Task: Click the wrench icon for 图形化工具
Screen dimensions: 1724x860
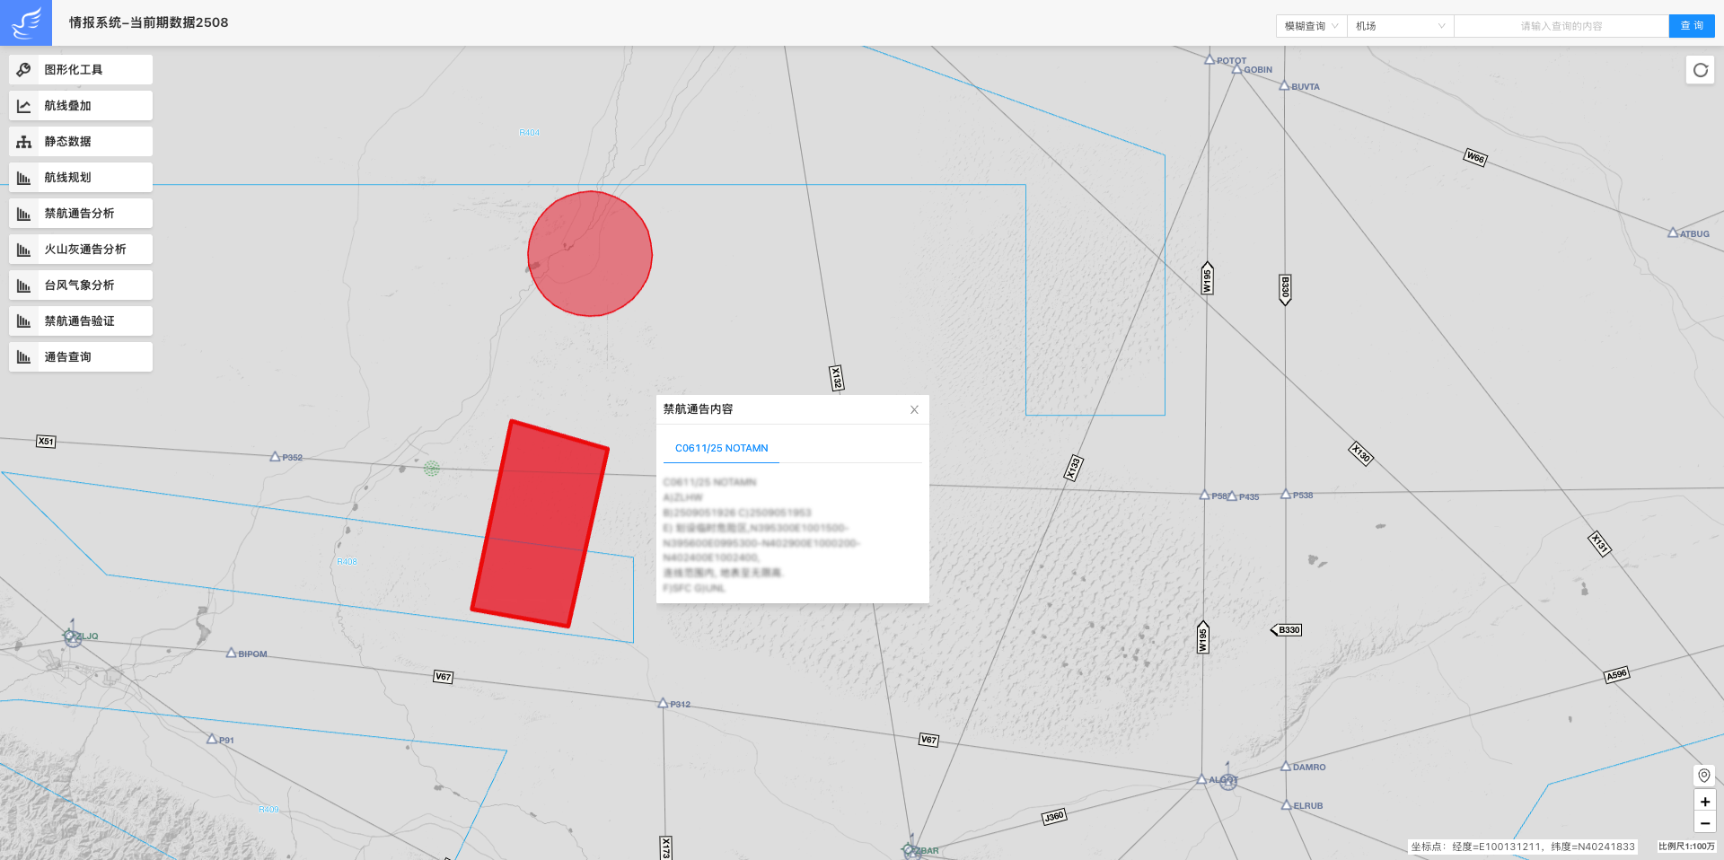Action: pyautogui.click(x=24, y=70)
